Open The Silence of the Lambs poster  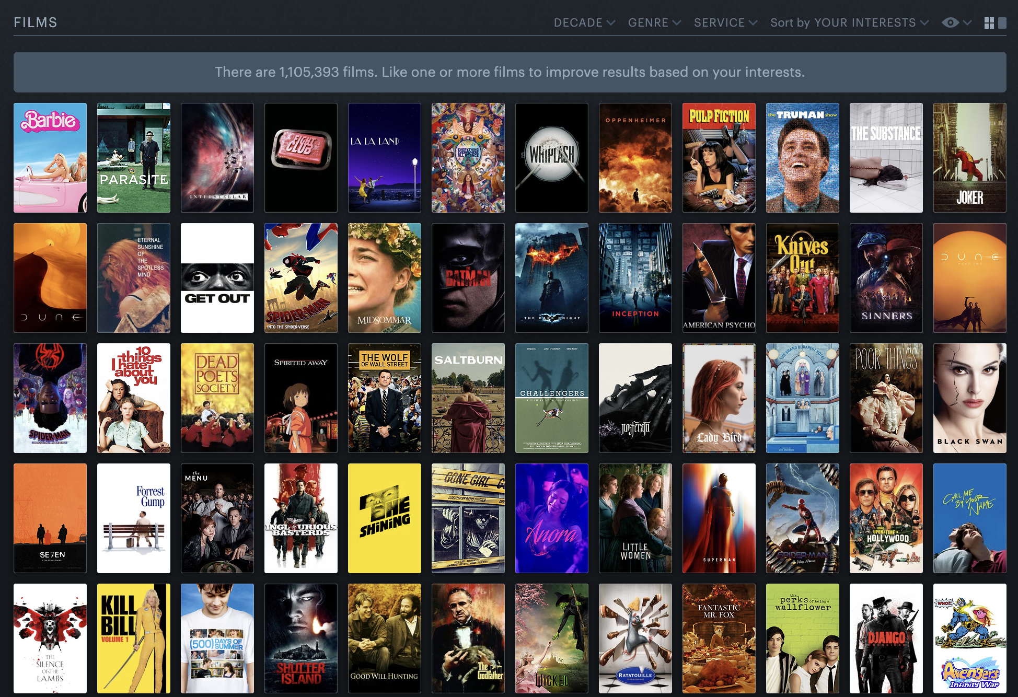[50, 638]
